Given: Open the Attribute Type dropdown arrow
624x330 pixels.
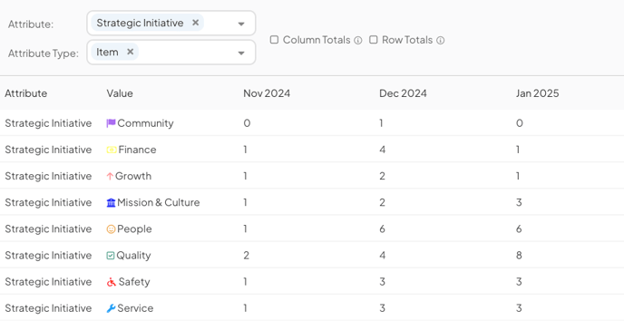Looking at the screenshot, I should [241, 53].
